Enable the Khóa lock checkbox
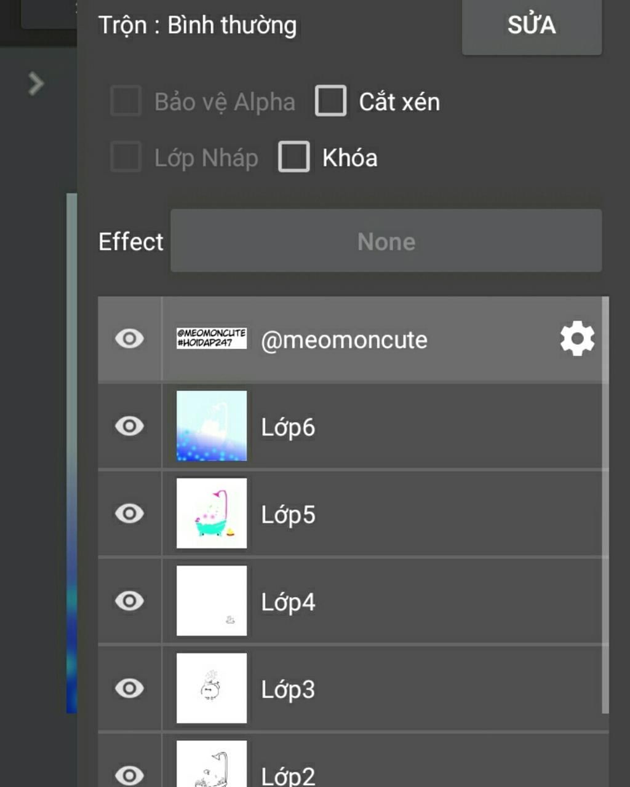Screen dimensions: 630x787 [x=293, y=157]
